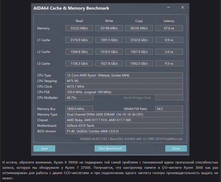The image size is (221, 182).
Task: Click the CPU Clock value field
Action: (124, 86)
